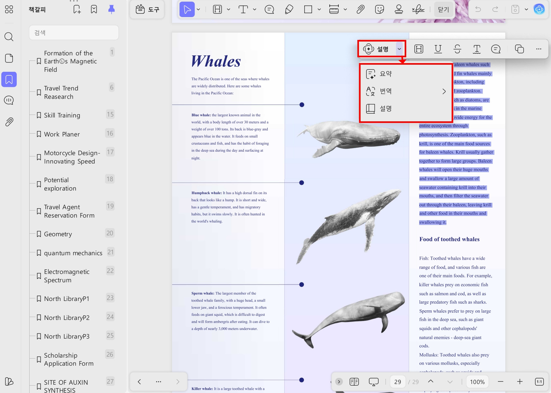551x393 pixels.
Task: Toggle actual size 1:1 view
Action: point(539,382)
